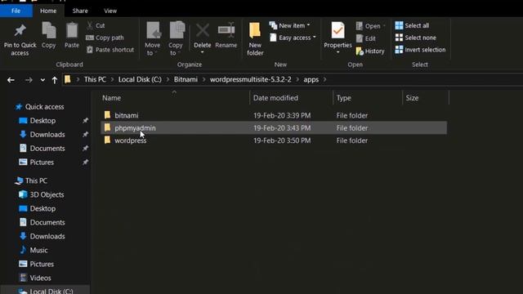The width and height of the screenshot is (523, 294).
Task: Click Paste shortcut in the ribbon
Action: [110, 50]
